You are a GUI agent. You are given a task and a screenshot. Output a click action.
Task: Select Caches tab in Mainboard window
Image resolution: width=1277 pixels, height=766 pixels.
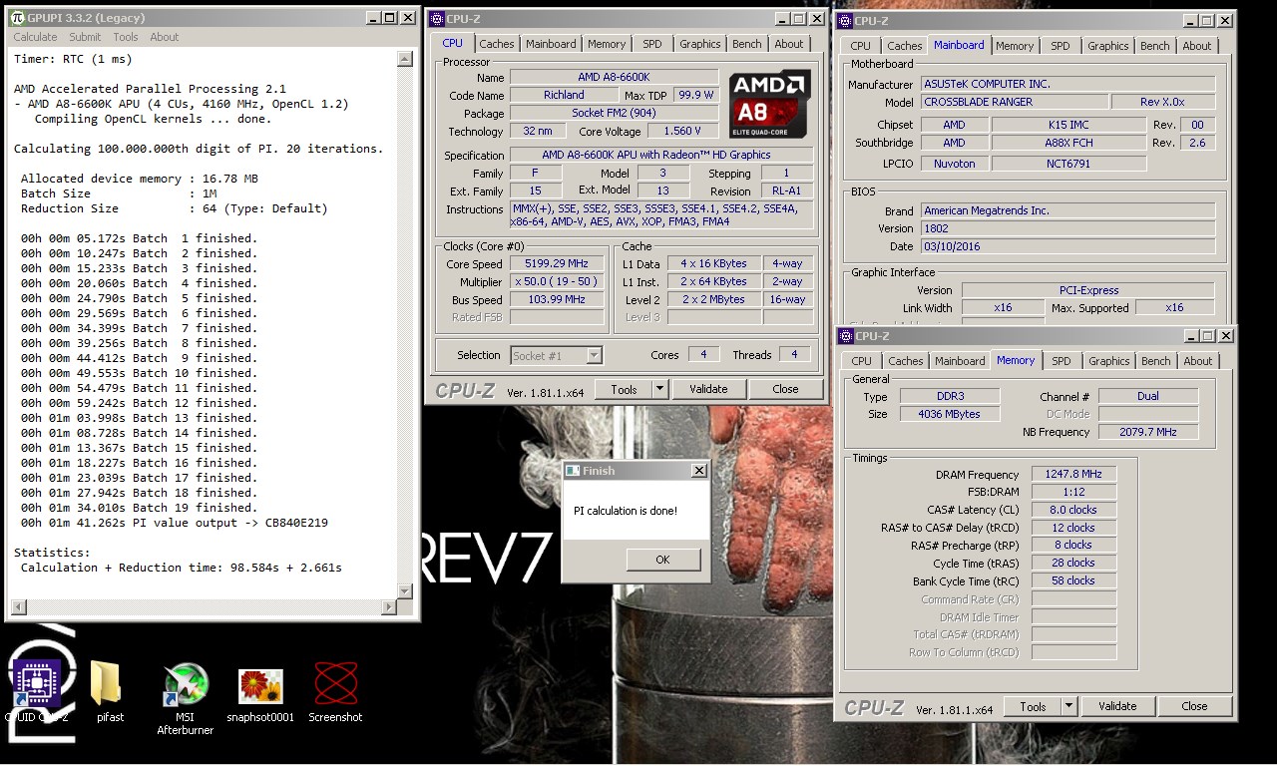[904, 46]
